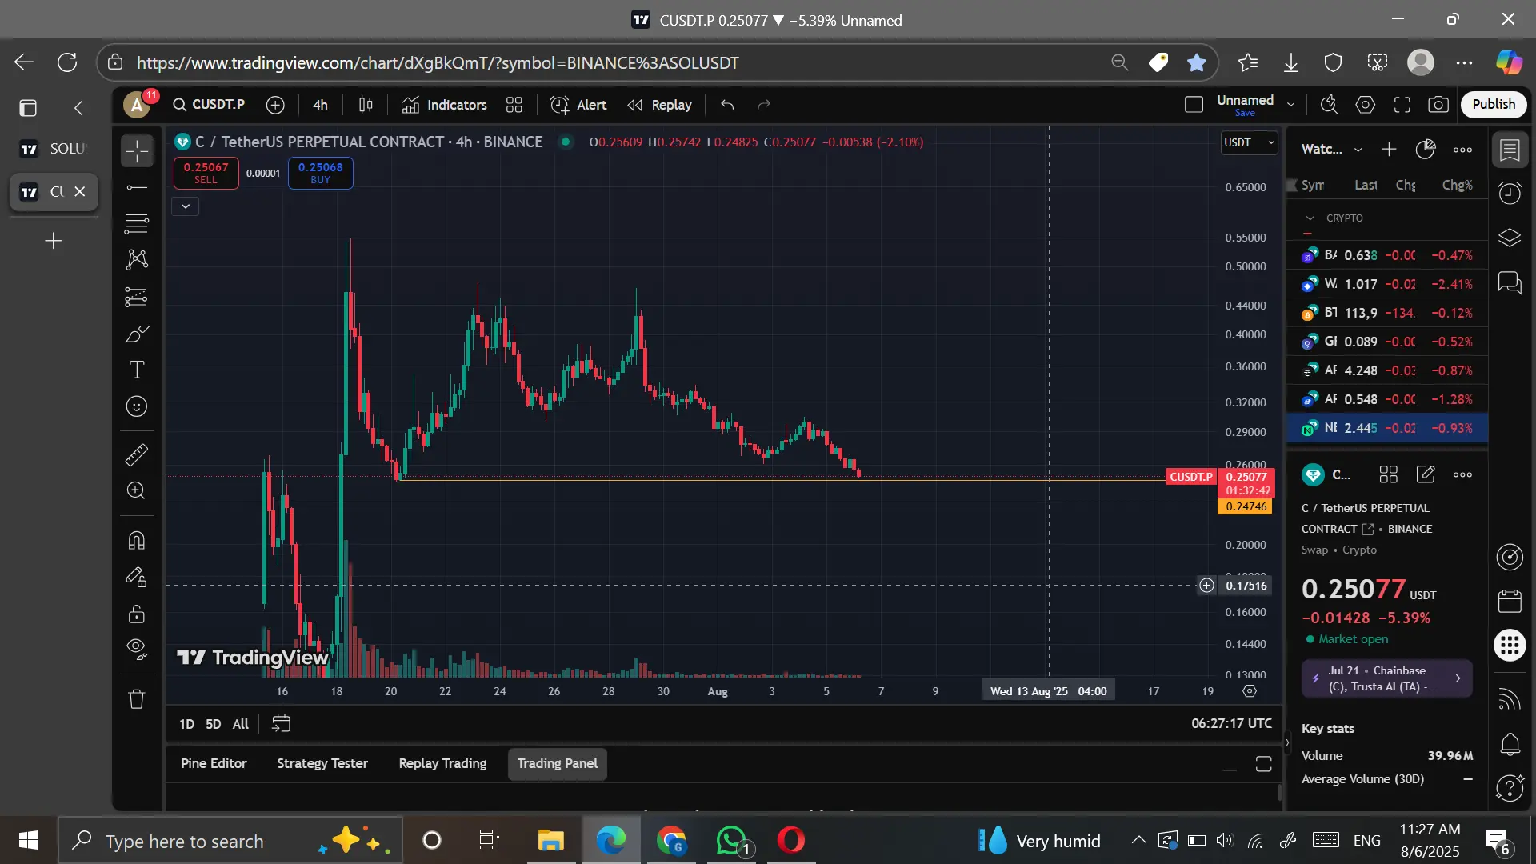The image size is (1536, 864).
Task: Open go-to-date calendar icon
Action: (281, 724)
